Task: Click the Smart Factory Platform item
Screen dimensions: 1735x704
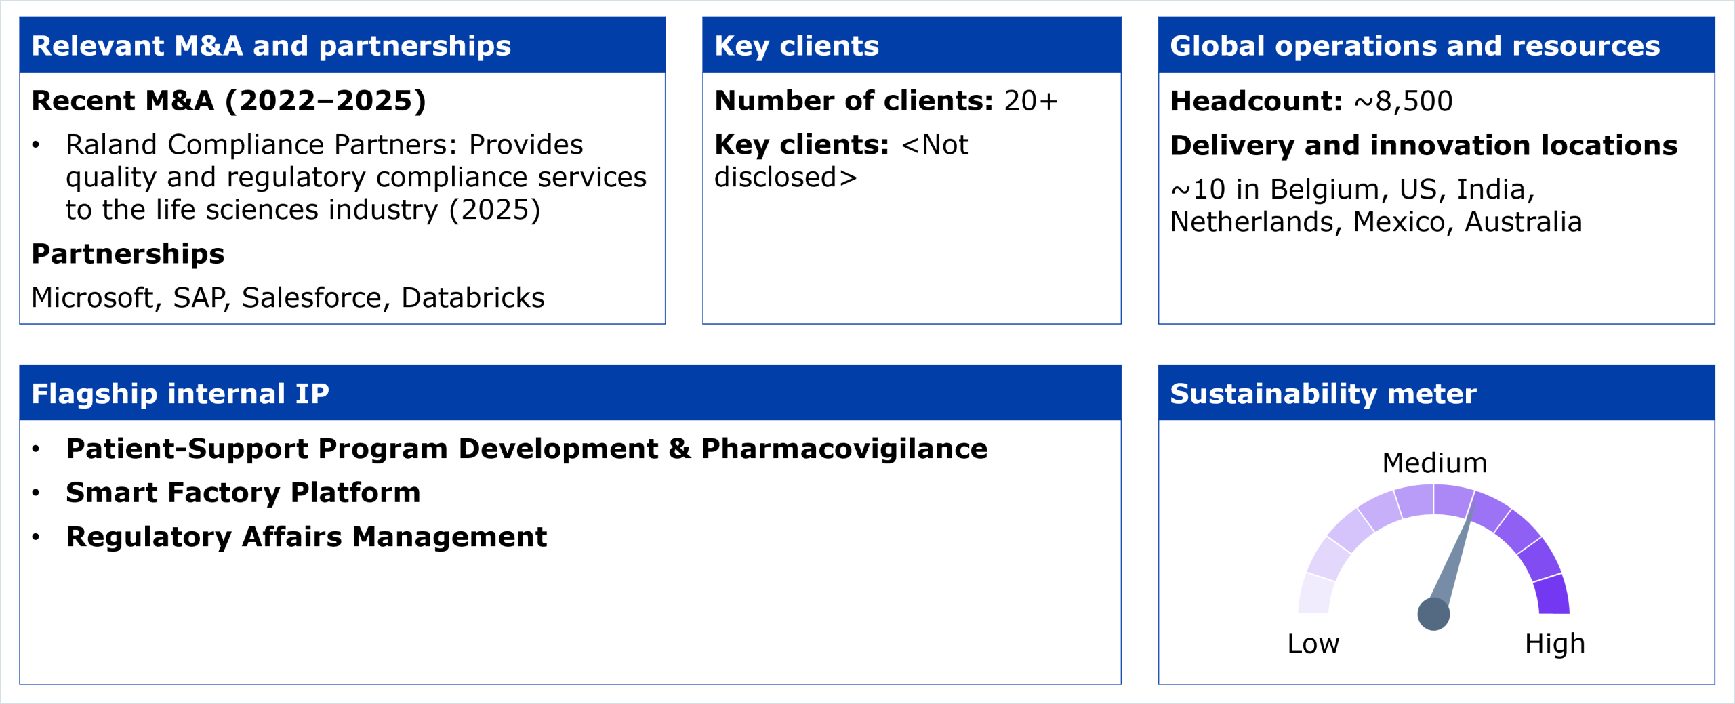Action: (x=243, y=493)
